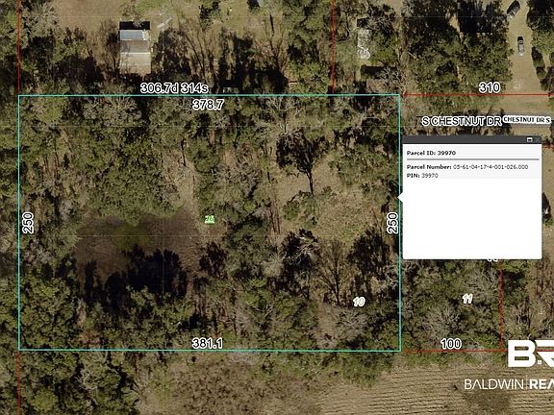The height and width of the screenshot is (415, 554).
Task: Click the 250 label on the west boundary
Action: (x=28, y=223)
